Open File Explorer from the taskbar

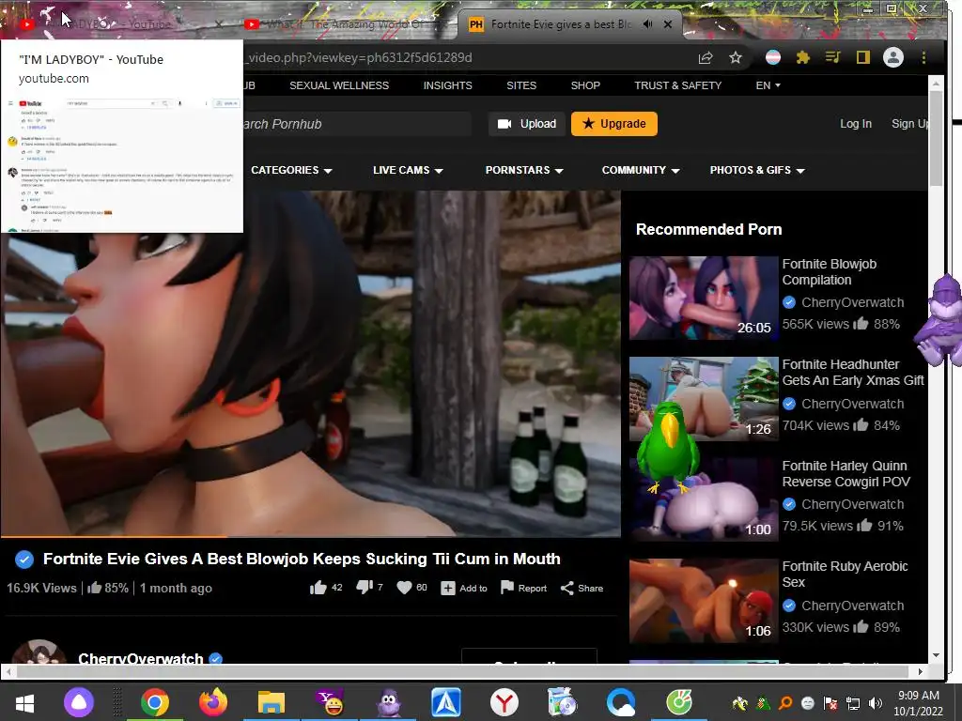point(272,702)
